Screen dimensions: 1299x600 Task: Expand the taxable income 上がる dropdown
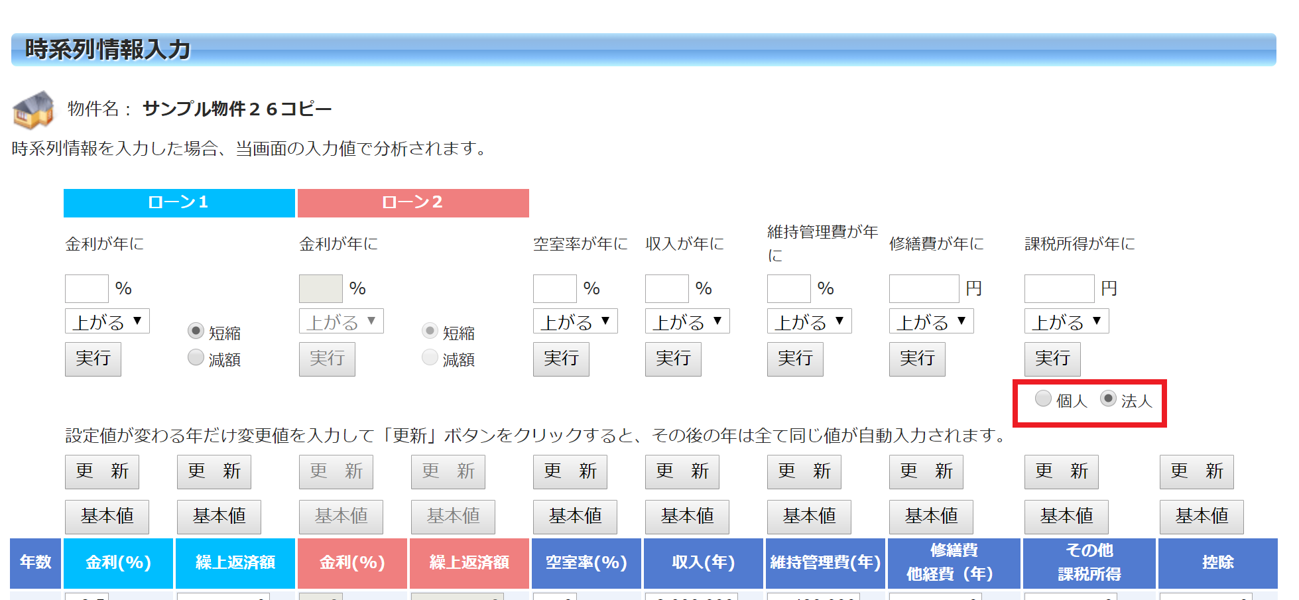click(x=1066, y=322)
